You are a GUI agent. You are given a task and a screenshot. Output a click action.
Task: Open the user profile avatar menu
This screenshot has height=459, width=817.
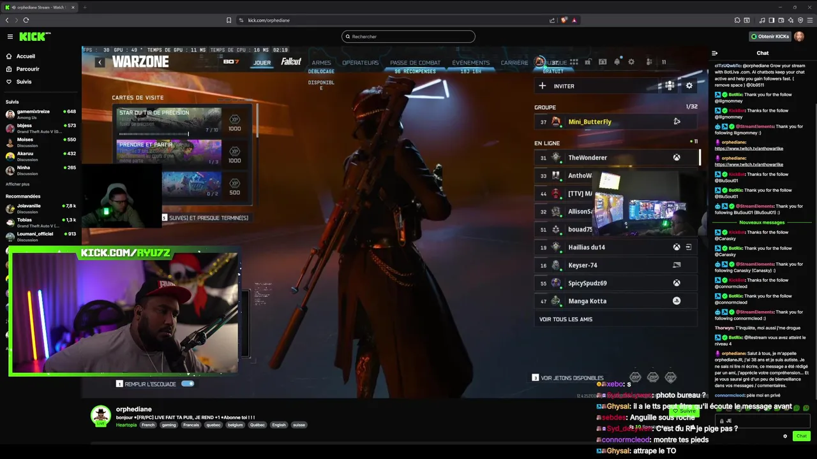(x=799, y=36)
